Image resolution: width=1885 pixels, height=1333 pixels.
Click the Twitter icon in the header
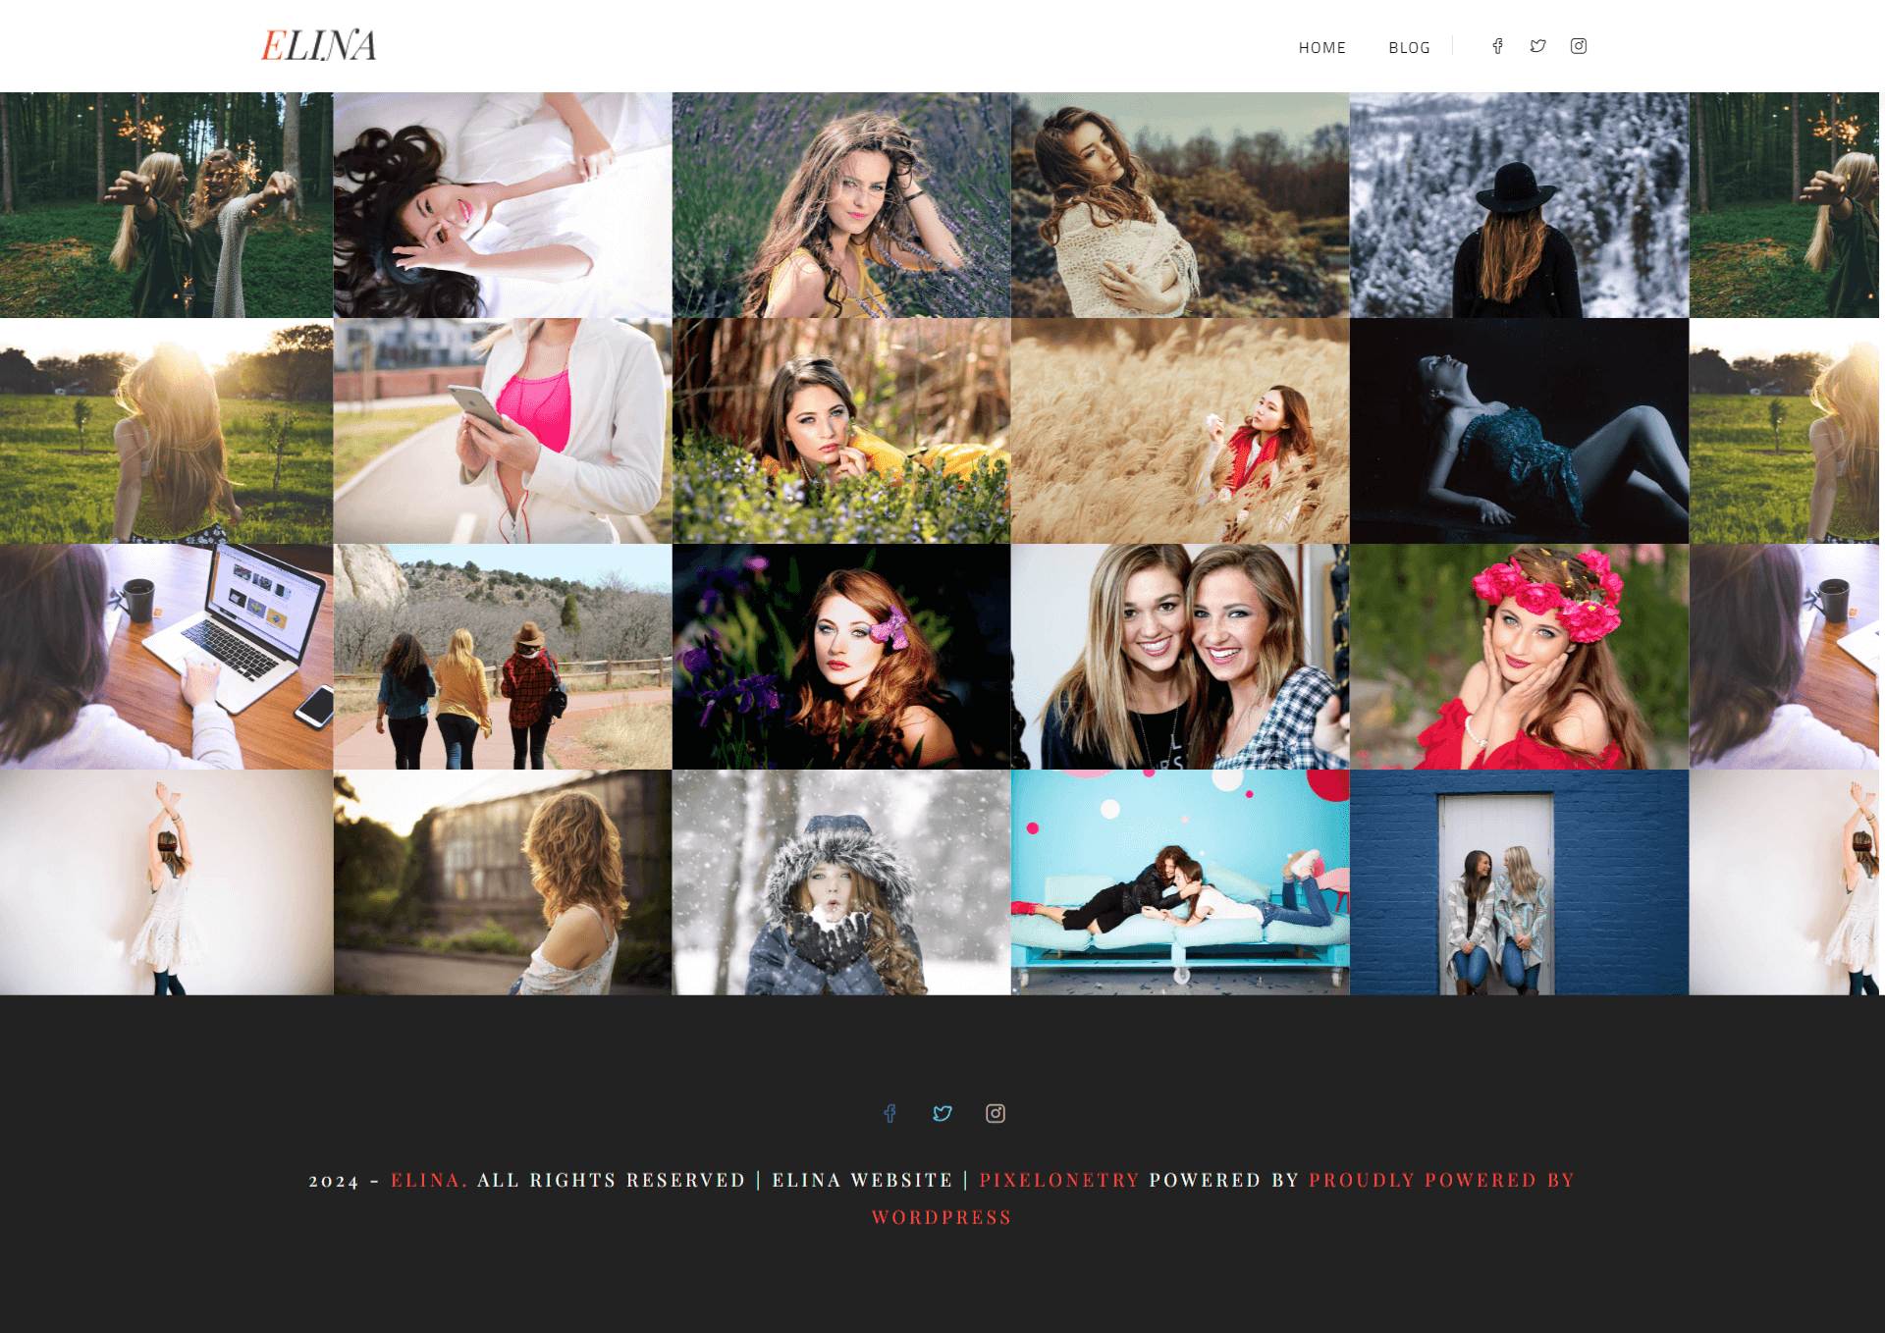(1538, 46)
